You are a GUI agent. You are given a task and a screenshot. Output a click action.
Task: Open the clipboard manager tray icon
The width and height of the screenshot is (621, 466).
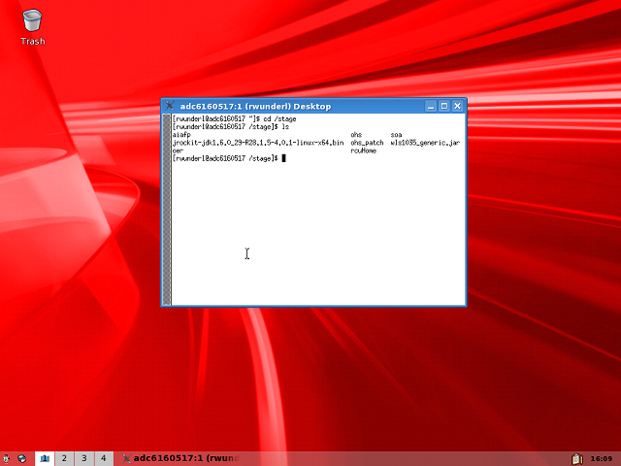(577, 458)
